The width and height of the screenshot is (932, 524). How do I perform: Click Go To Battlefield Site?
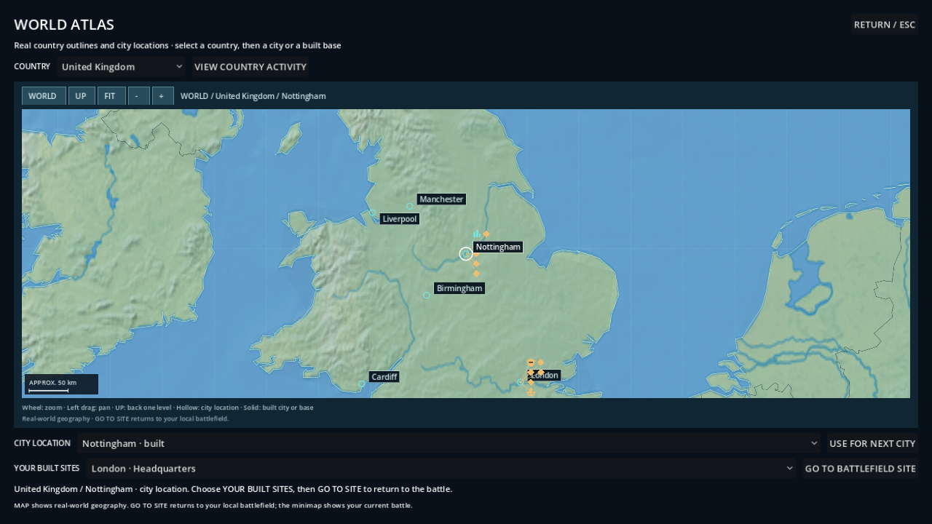861,468
